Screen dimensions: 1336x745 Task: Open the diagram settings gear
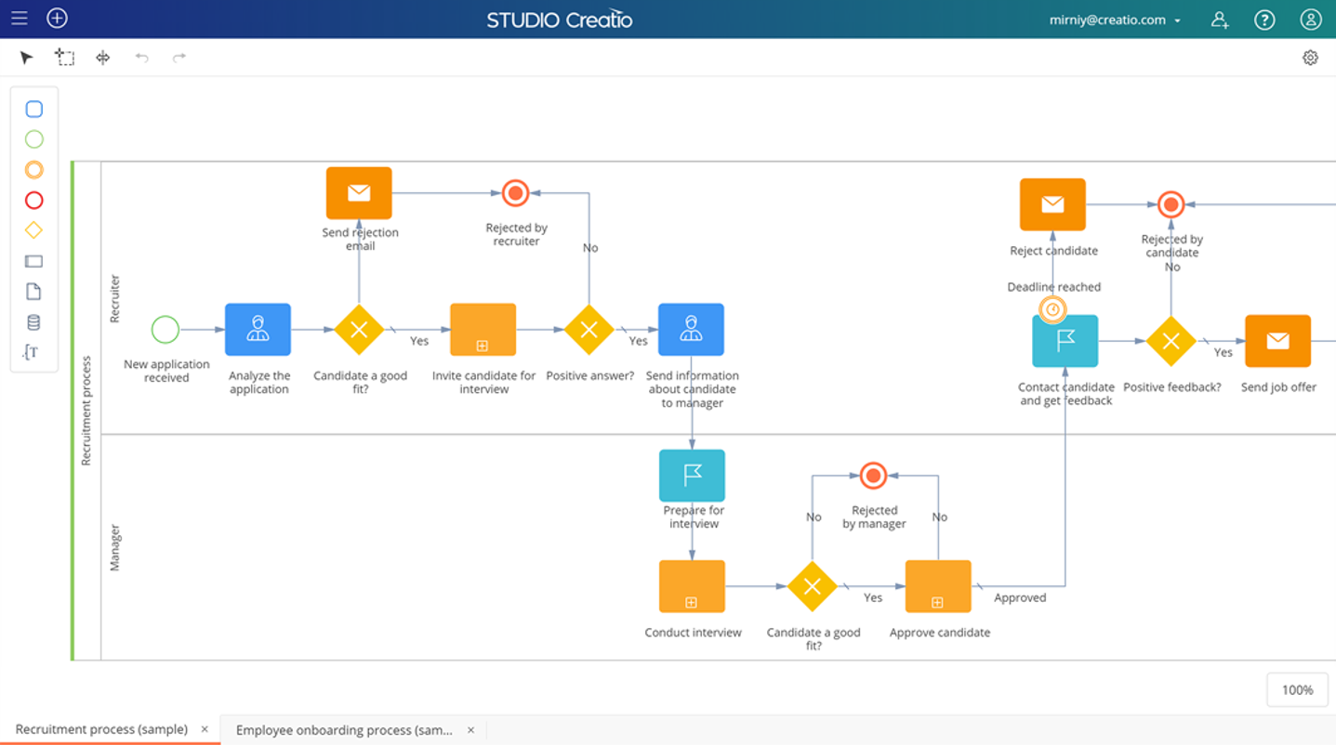click(1310, 57)
